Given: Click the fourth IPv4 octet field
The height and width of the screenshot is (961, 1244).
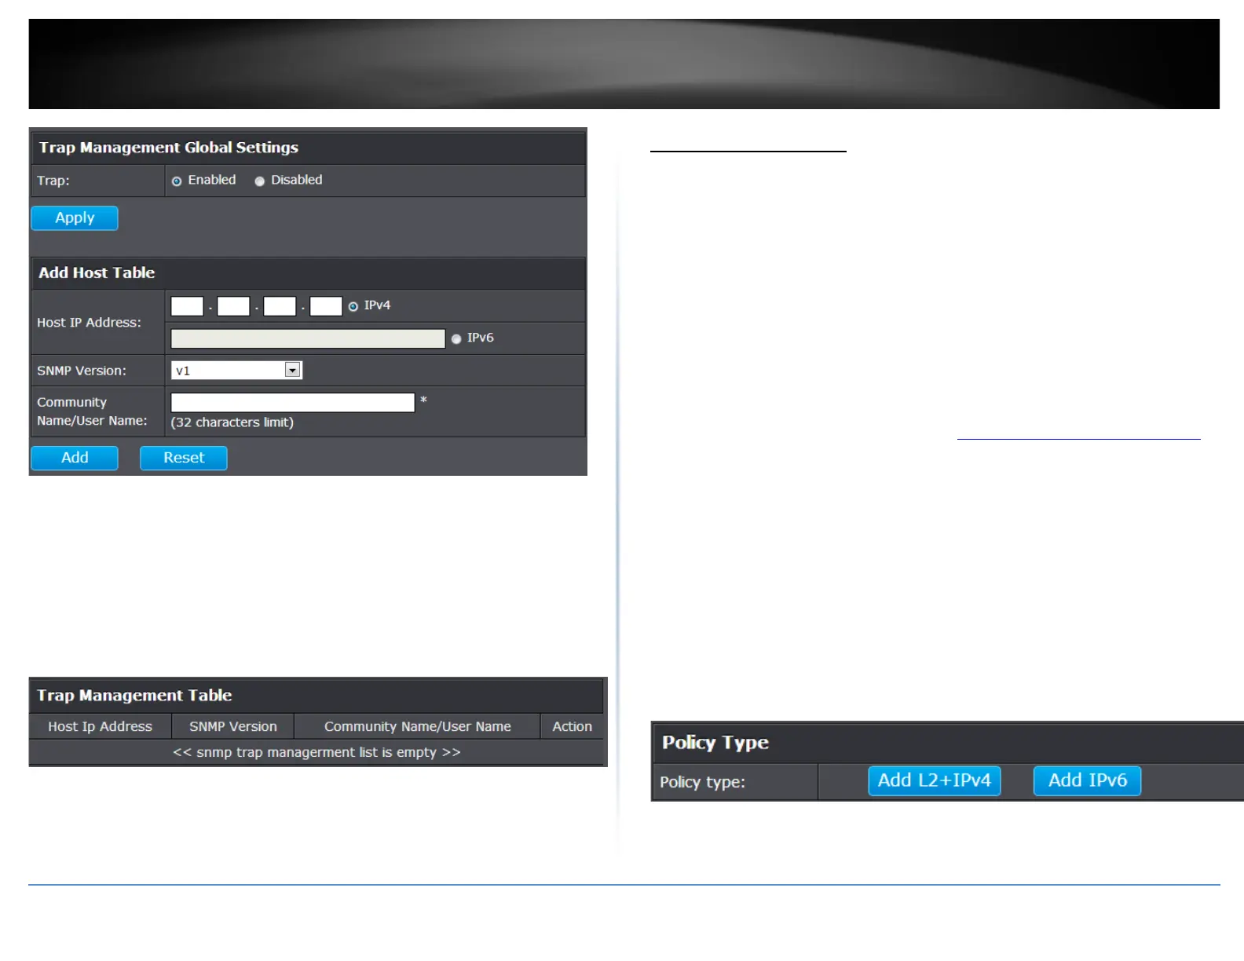Looking at the screenshot, I should point(326,306).
